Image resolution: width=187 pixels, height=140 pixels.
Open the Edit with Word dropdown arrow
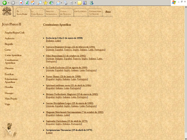pos(75,3)
